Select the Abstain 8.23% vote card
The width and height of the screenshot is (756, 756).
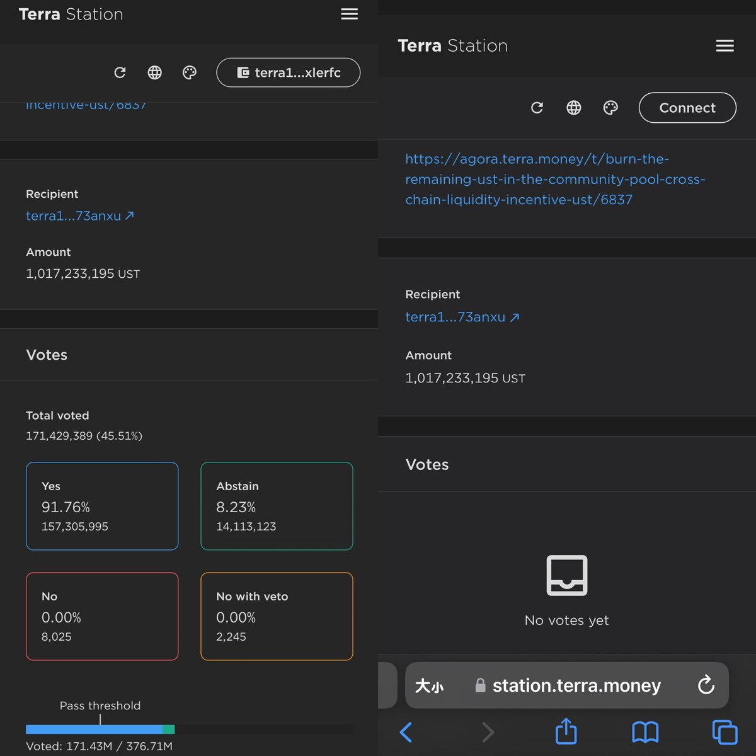[277, 506]
